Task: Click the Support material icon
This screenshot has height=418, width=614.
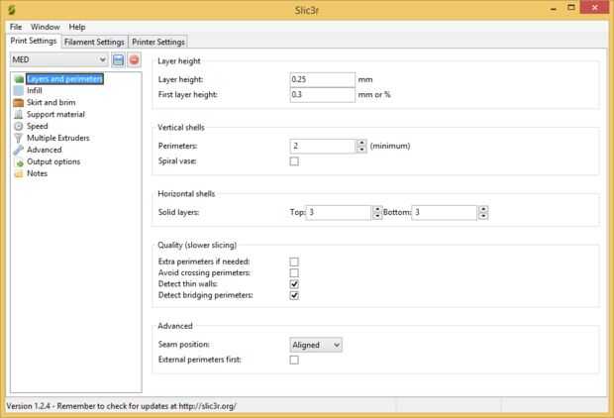Action: point(19,114)
